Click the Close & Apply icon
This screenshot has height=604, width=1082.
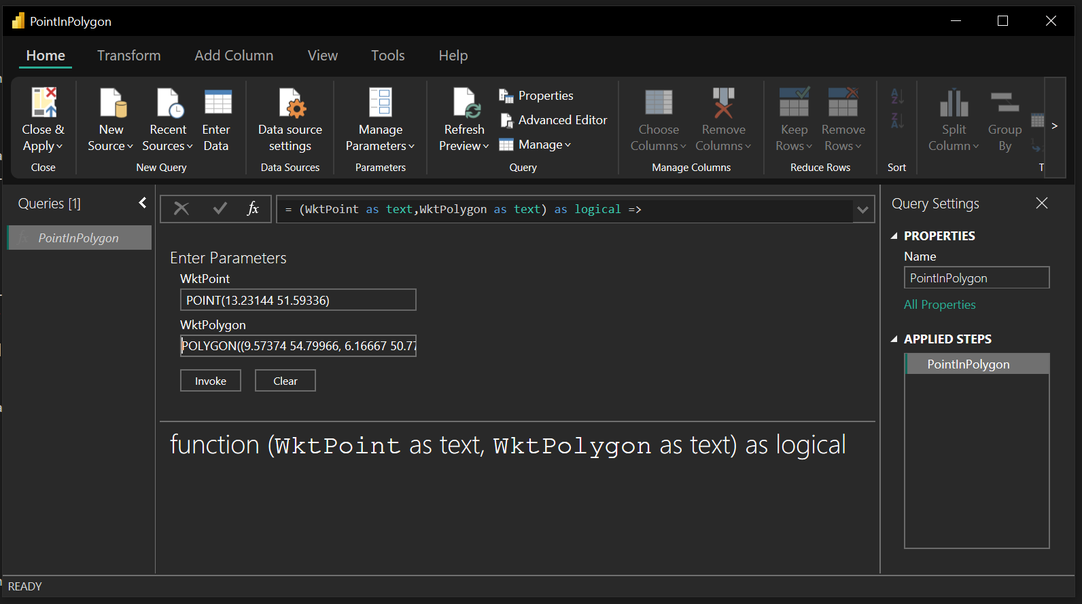point(43,102)
